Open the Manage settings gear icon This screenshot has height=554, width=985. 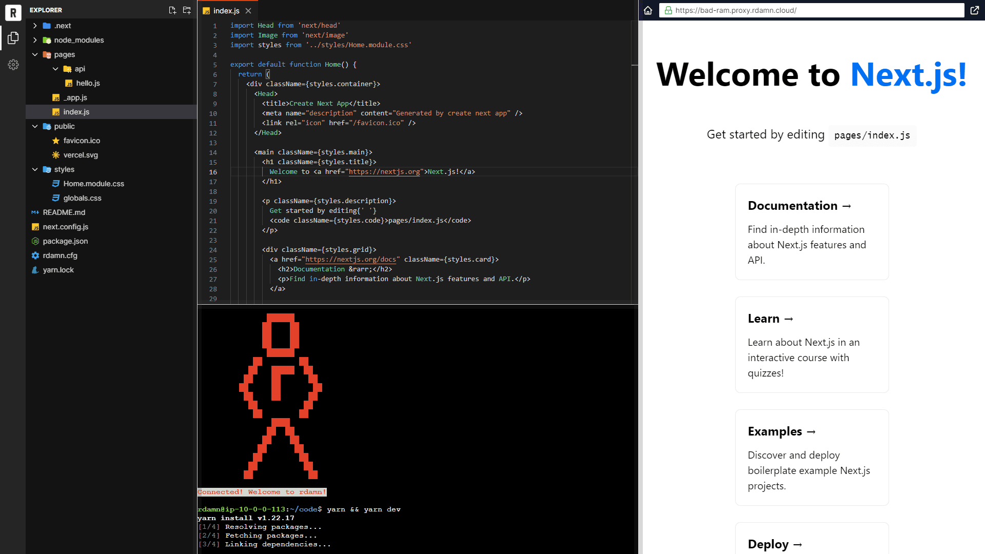coord(13,65)
